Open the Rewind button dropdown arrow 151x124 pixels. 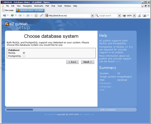(x=8, y=15)
